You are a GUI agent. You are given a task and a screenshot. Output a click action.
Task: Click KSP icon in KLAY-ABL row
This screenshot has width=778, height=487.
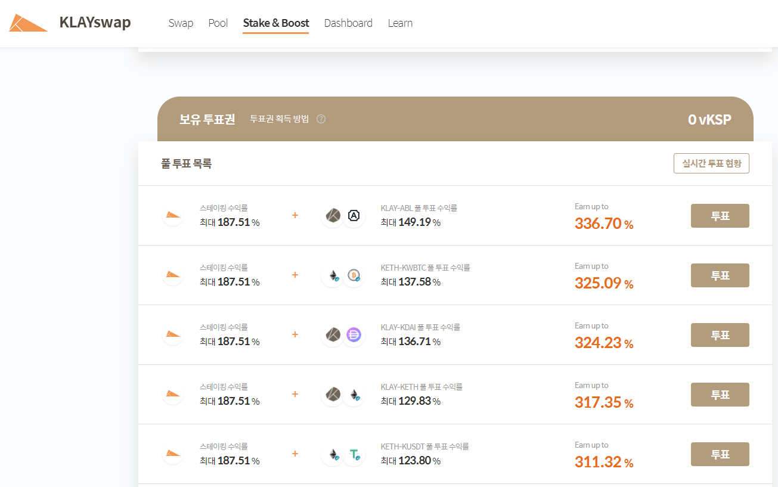point(173,215)
